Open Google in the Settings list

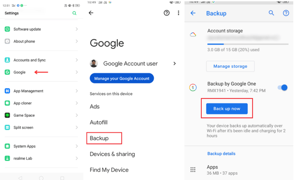(x=20, y=72)
